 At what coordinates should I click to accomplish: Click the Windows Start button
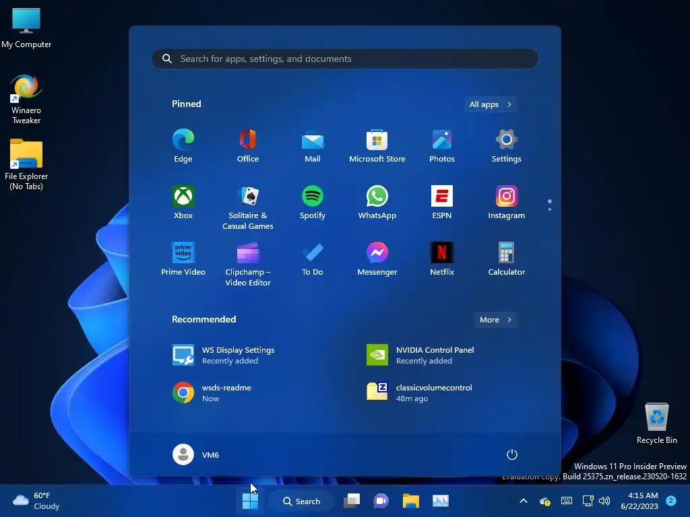point(250,501)
